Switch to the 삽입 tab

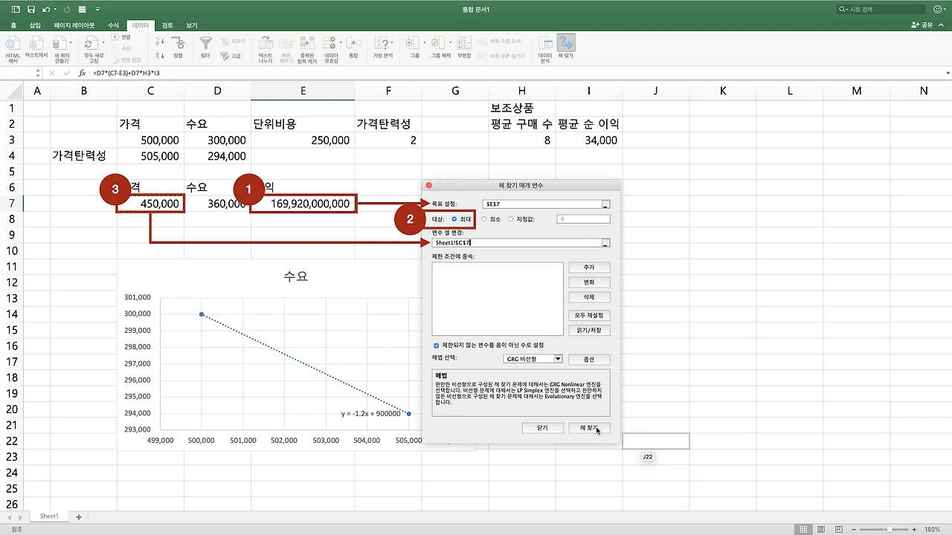[35, 25]
